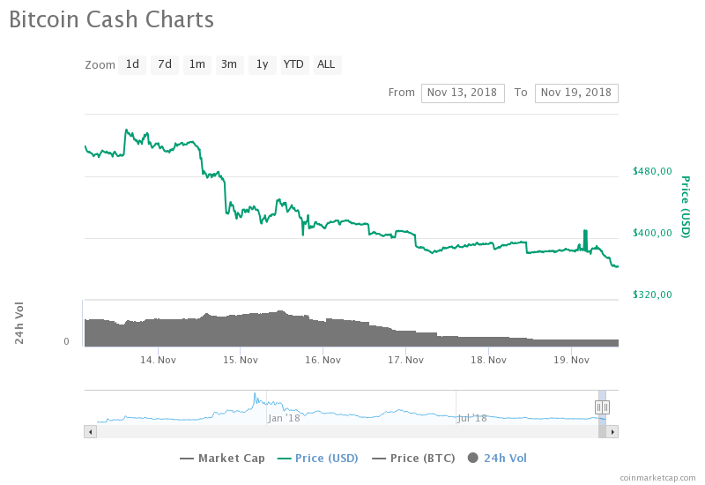The width and height of the screenshot is (705, 485).
Task: Switch zoom to 3m
Action: click(x=229, y=64)
